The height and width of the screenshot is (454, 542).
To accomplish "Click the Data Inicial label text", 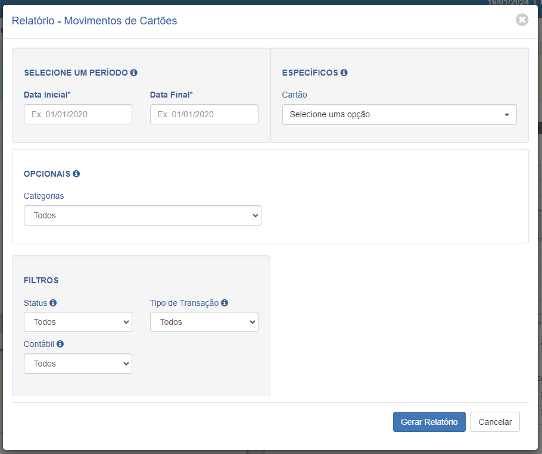I will coord(47,95).
